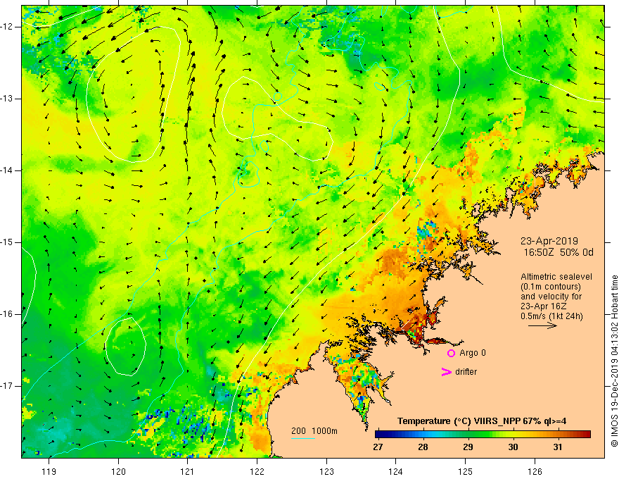Click the colorbar value 27
The image size is (619, 479).
(378, 447)
